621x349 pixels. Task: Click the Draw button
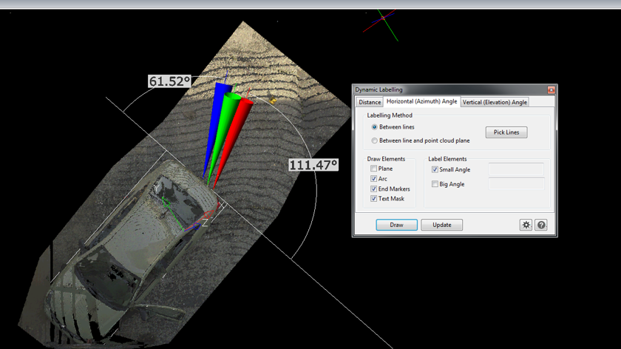(396, 225)
